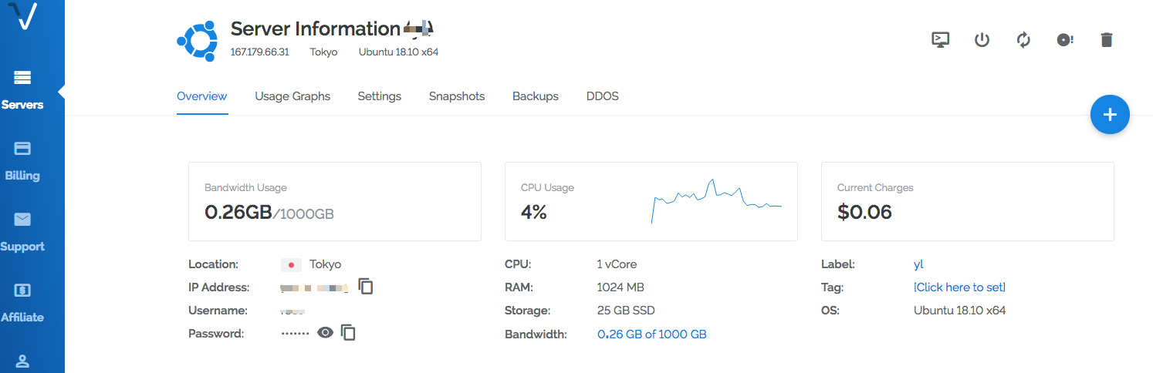1153x373 pixels.
Task: Select the Snapshots tab
Action: pos(457,96)
